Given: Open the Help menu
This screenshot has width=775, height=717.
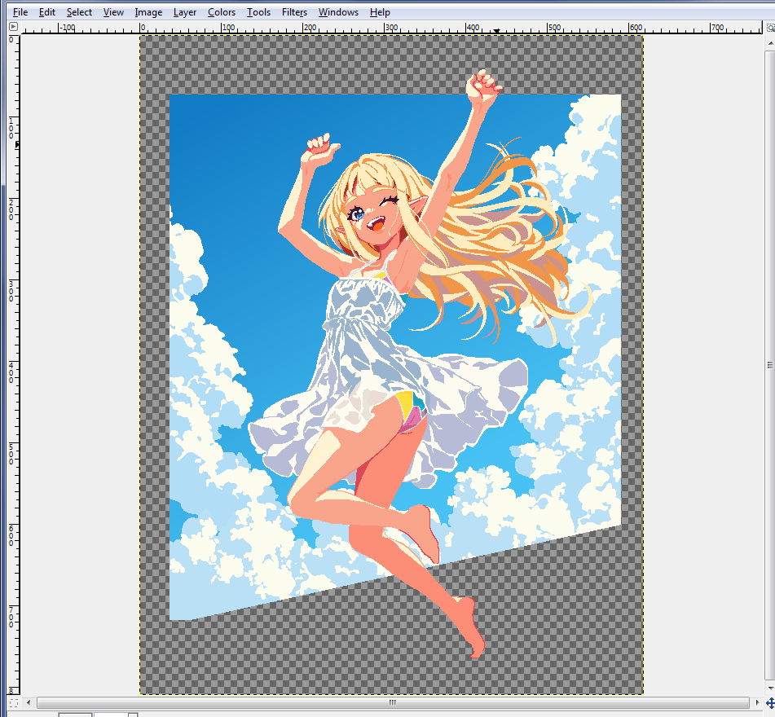Looking at the screenshot, I should click(x=379, y=12).
